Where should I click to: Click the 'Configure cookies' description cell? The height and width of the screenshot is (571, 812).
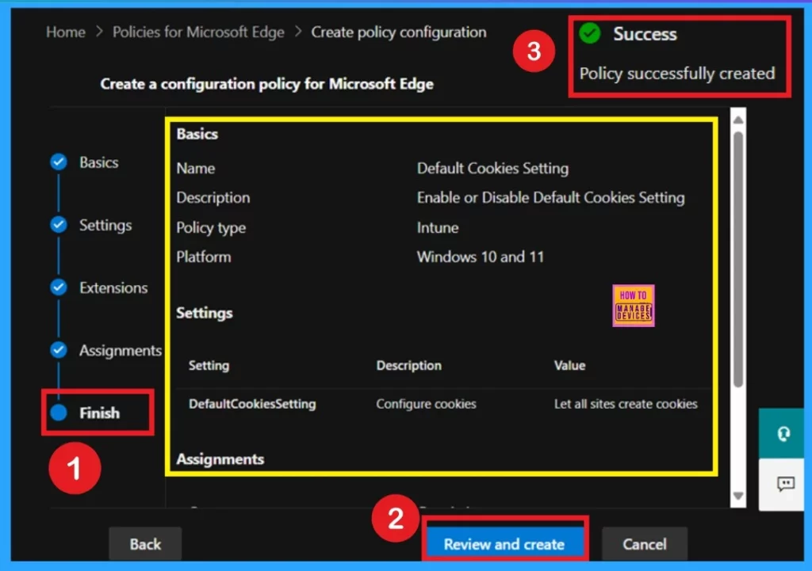pyautogui.click(x=426, y=404)
